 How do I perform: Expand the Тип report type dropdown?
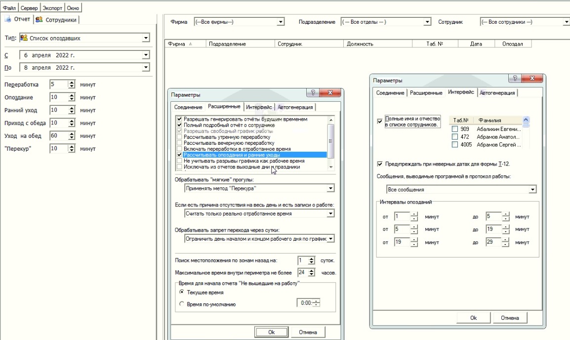(x=145, y=38)
